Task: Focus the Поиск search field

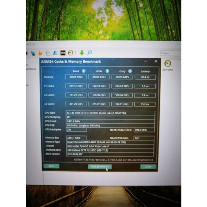Action: [x=170, y=53]
